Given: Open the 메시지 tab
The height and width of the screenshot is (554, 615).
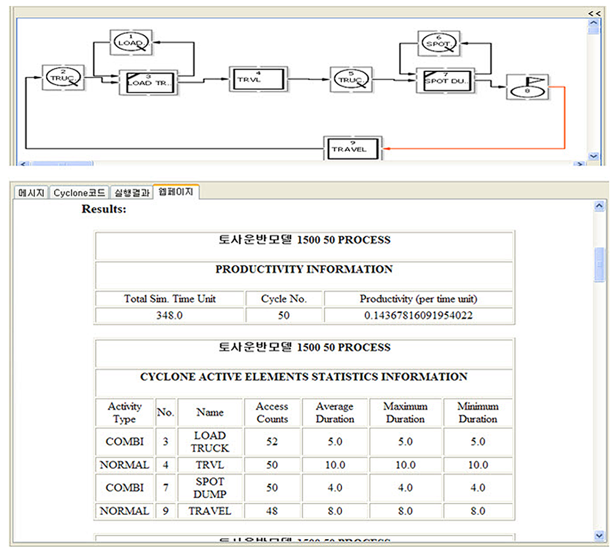Looking at the screenshot, I should [x=32, y=192].
